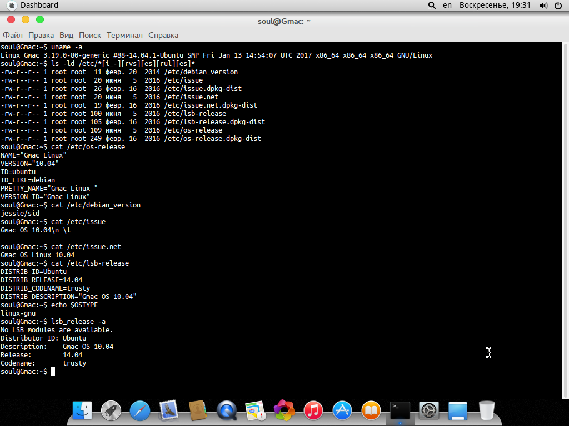Click the /etc/issue.dpkg-dist file name
This screenshot has width=569, height=426.
[x=203, y=88]
